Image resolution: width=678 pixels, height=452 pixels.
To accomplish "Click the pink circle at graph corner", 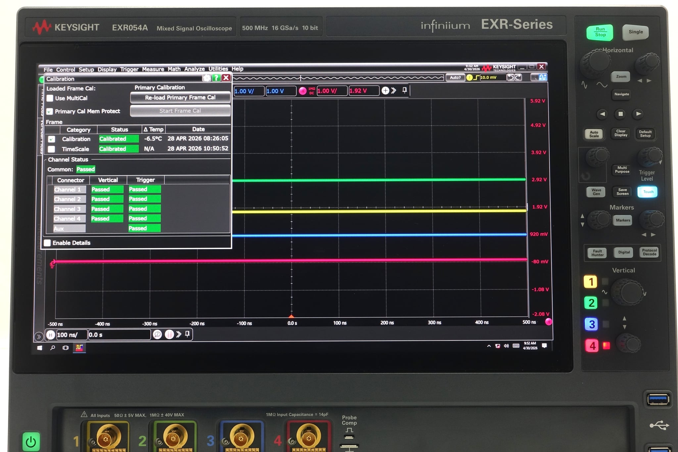I will coord(549,322).
